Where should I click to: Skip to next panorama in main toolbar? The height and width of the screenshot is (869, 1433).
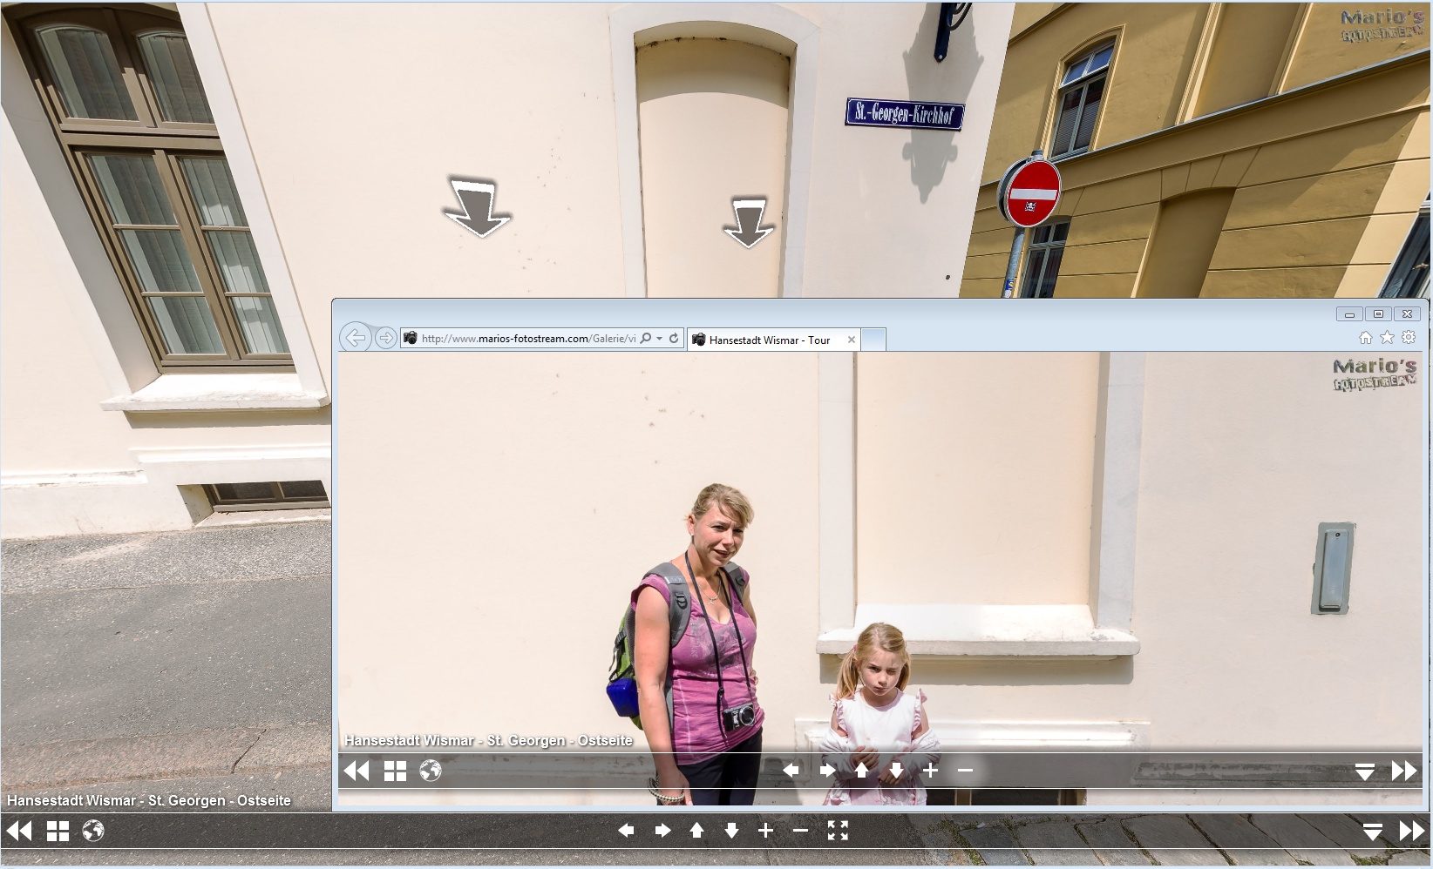(1412, 832)
